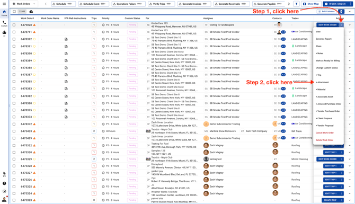Click CREATE TRIP for order 6475323

coord(330,200)
